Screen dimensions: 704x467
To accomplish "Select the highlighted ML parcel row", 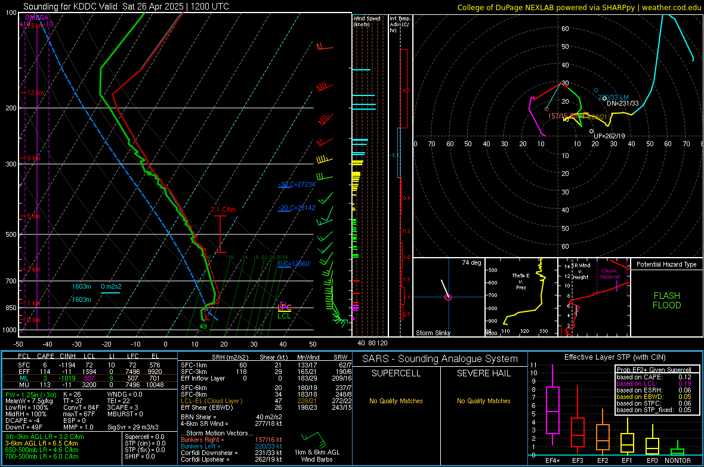I will click(x=89, y=378).
